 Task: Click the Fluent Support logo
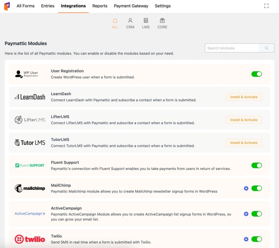tap(30, 165)
